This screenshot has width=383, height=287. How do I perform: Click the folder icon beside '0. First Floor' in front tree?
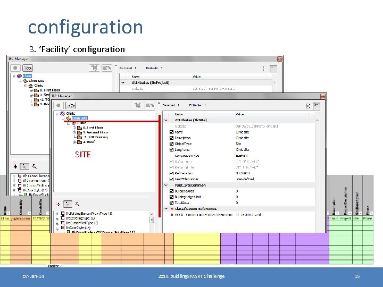pyautogui.click(x=79, y=128)
